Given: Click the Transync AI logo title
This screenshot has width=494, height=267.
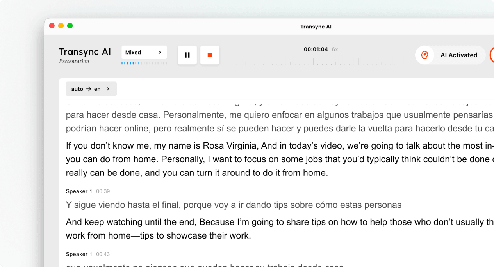Looking at the screenshot, I should pos(85,52).
